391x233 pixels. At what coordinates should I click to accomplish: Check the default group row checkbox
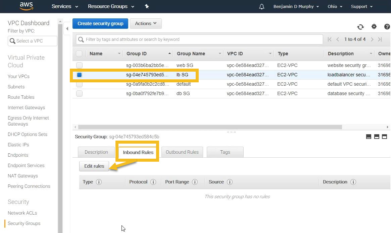coord(79,84)
